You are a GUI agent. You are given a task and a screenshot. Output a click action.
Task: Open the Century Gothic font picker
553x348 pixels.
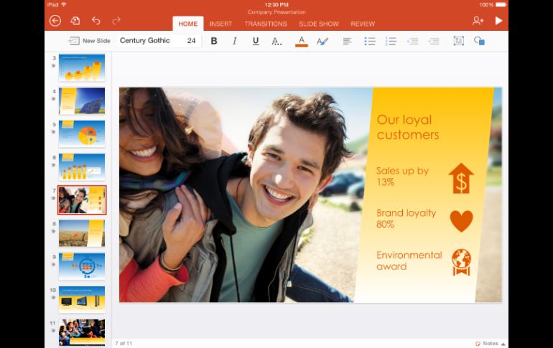[145, 41]
